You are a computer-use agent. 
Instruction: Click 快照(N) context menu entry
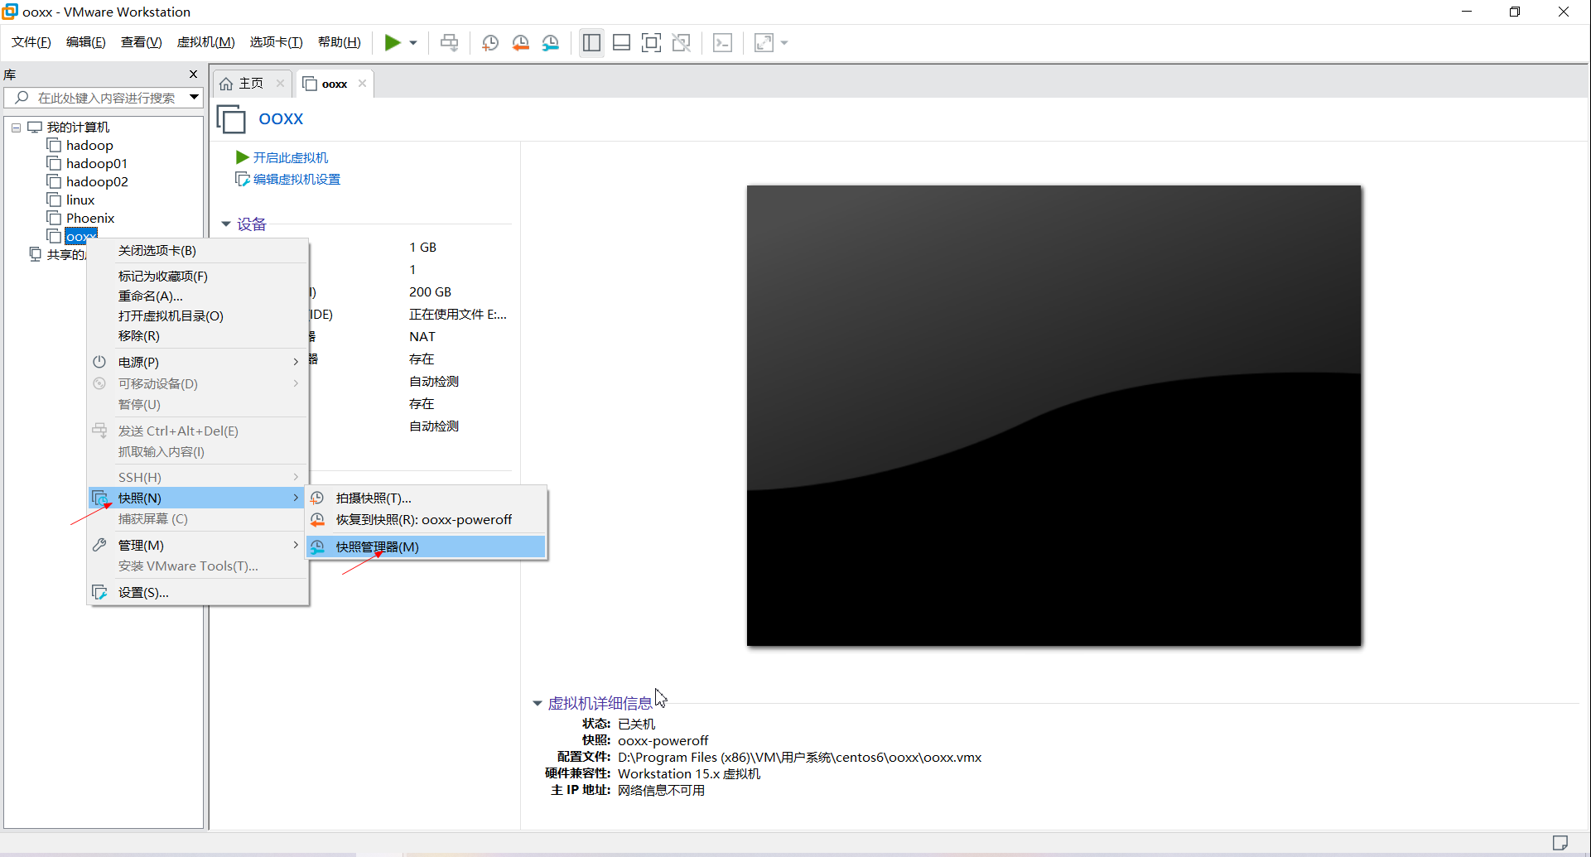click(197, 498)
